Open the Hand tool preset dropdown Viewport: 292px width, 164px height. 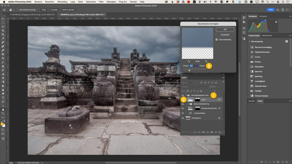(14, 10)
